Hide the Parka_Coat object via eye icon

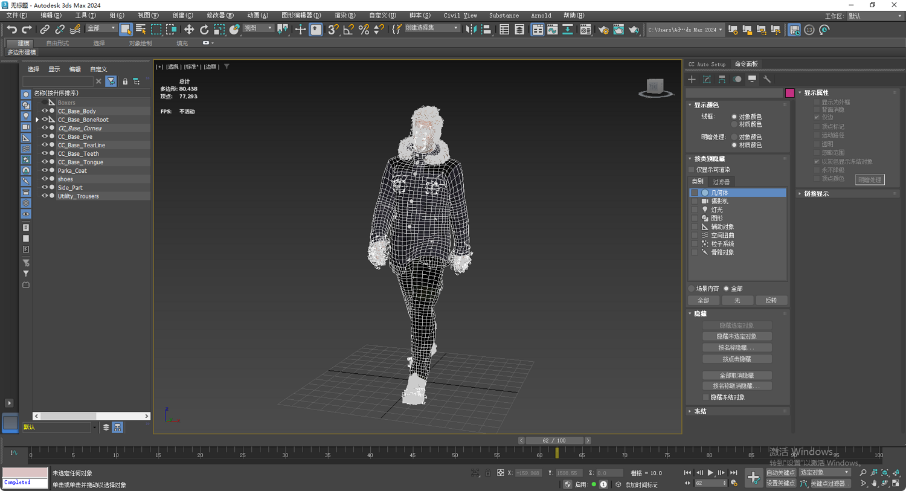[44, 171]
